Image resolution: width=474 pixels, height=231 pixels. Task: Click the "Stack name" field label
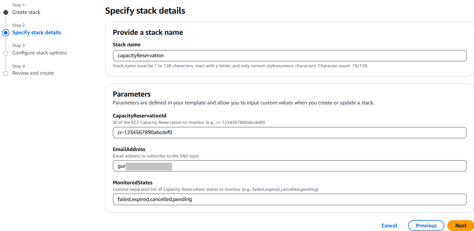pyautogui.click(x=126, y=45)
